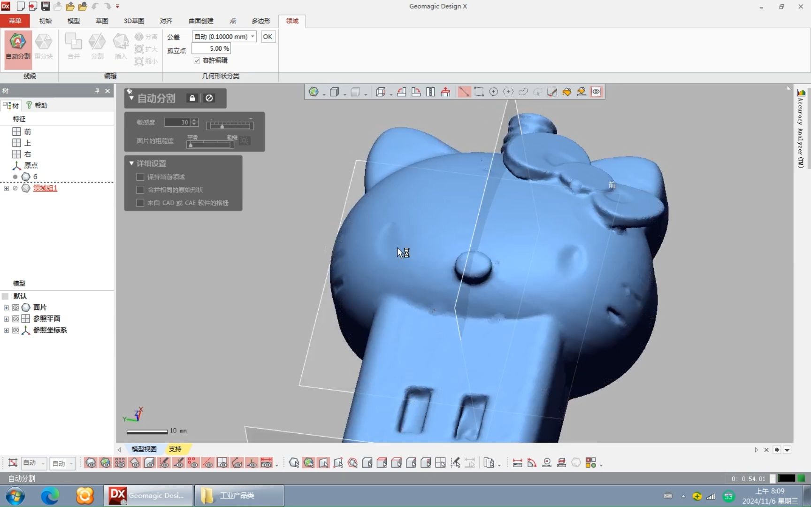Rotate view counterclockwise icon
Viewport: 811px width, 507px height.
(x=401, y=92)
